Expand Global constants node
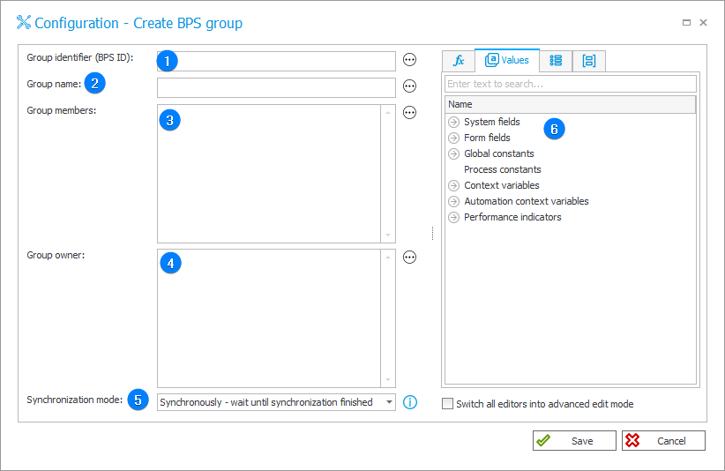 453,154
